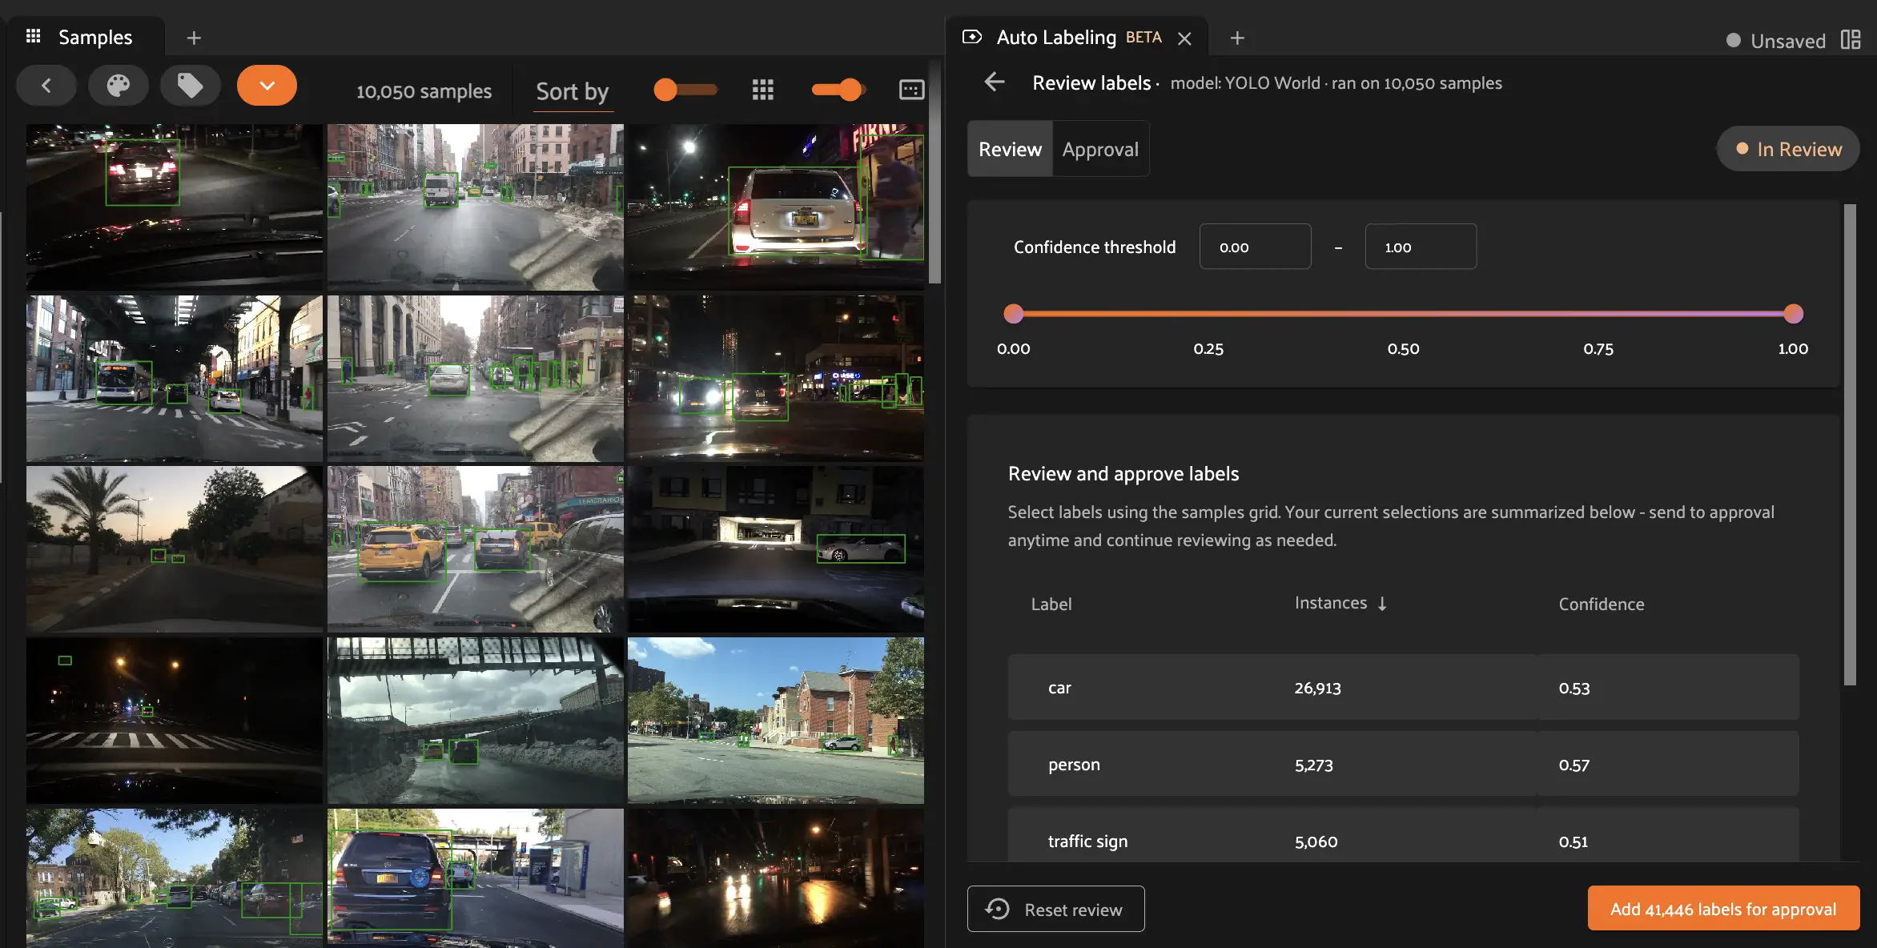The width and height of the screenshot is (1877, 948).
Task: Click the minimum confidence 0.00 input field
Action: pos(1255,247)
